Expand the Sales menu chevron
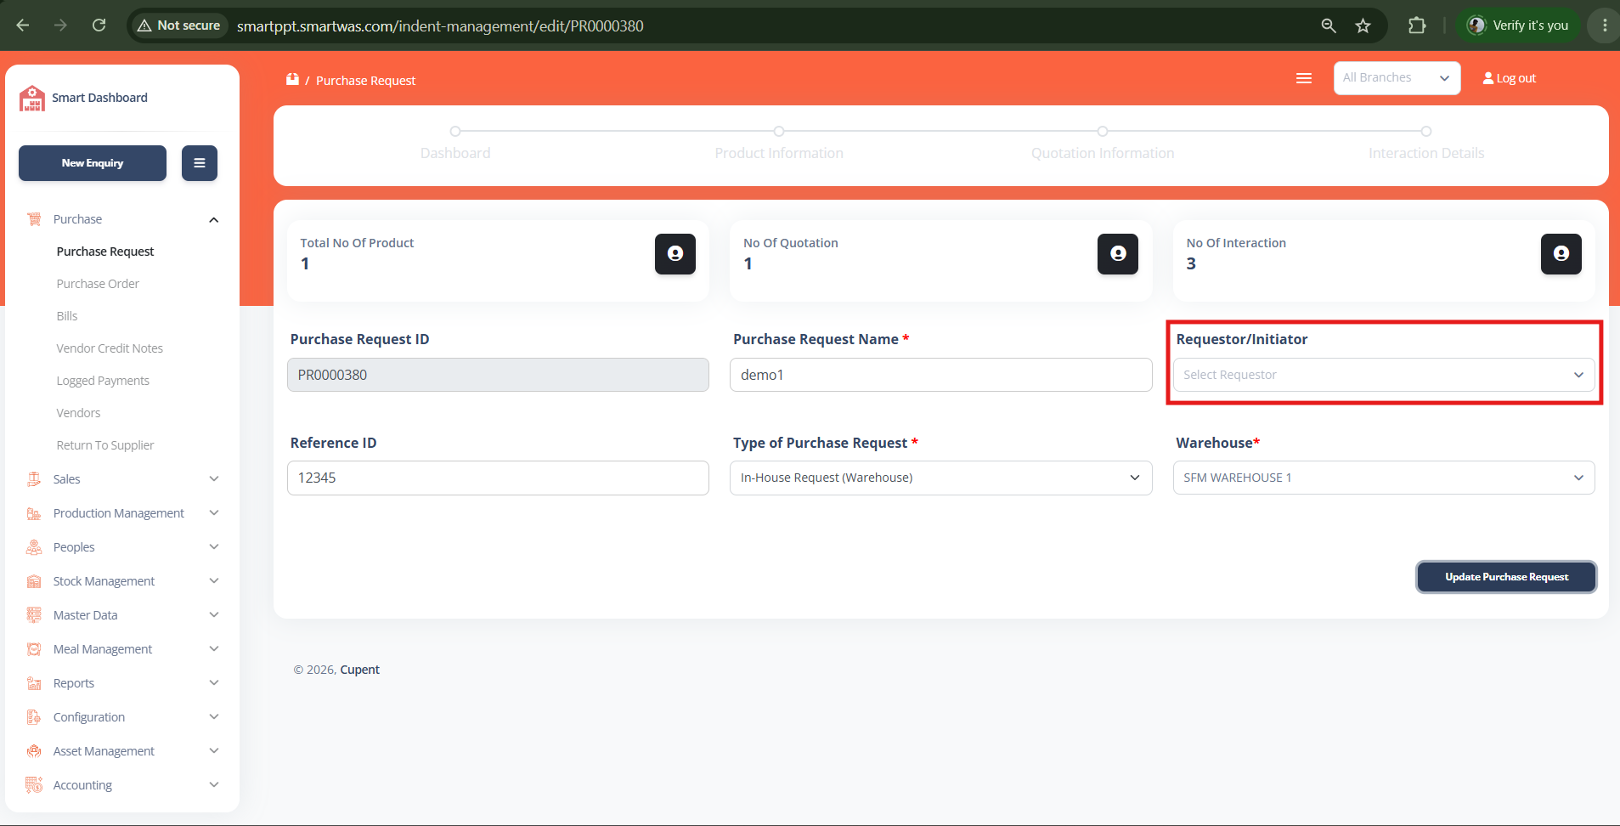The height and width of the screenshot is (826, 1620). click(x=214, y=479)
